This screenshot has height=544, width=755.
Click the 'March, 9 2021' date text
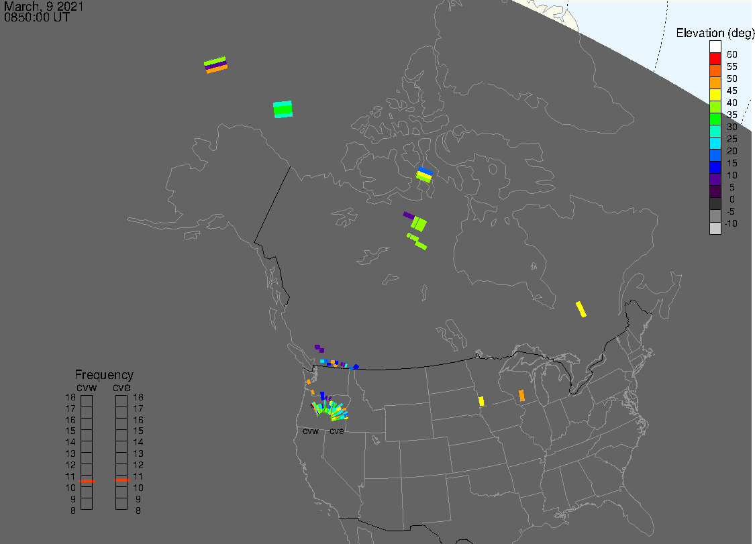pyautogui.click(x=44, y=6)
